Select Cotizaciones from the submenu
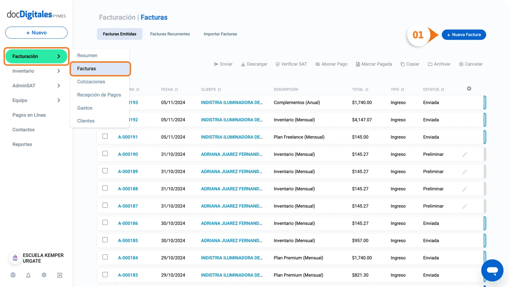The height and width of the screenshot is (287, 509). [91, 82]
